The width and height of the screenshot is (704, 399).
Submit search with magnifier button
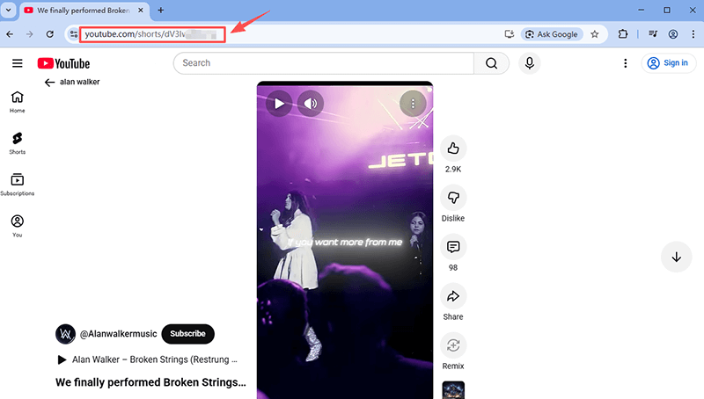492,63
